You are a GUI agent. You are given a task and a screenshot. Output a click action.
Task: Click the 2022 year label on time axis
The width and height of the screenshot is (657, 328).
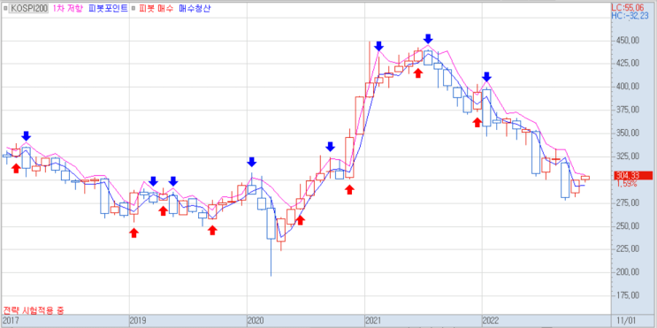click(x=491, y=321)
